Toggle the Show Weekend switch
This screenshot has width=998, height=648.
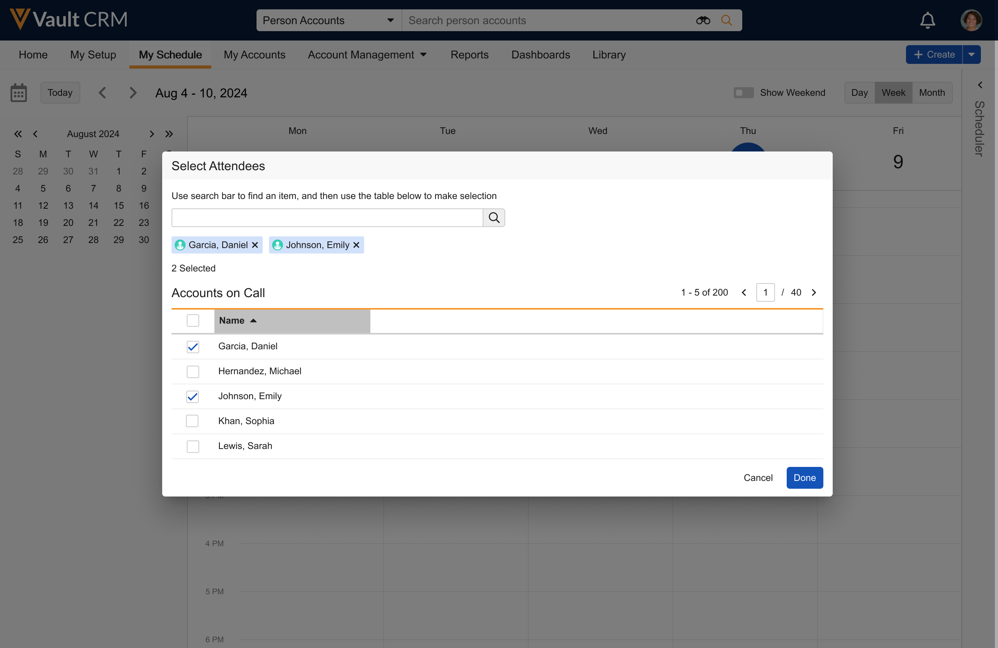(x=743, y=93)
